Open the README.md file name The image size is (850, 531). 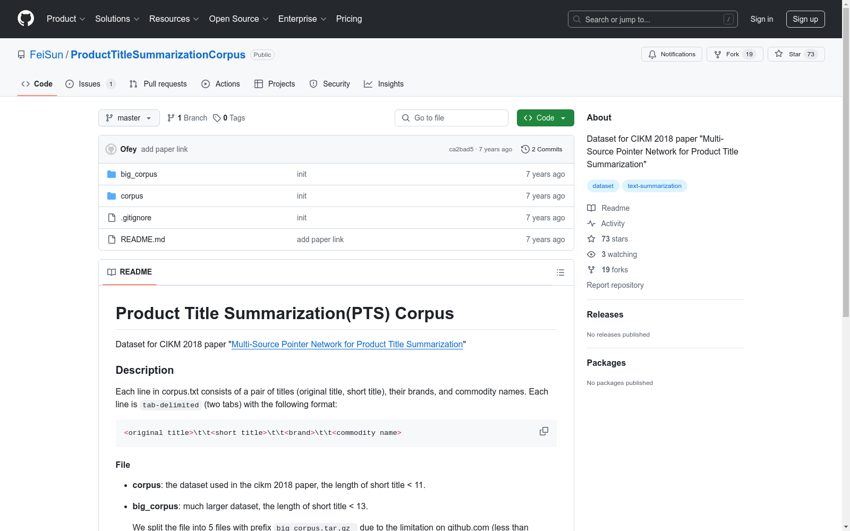click(143, 239)
